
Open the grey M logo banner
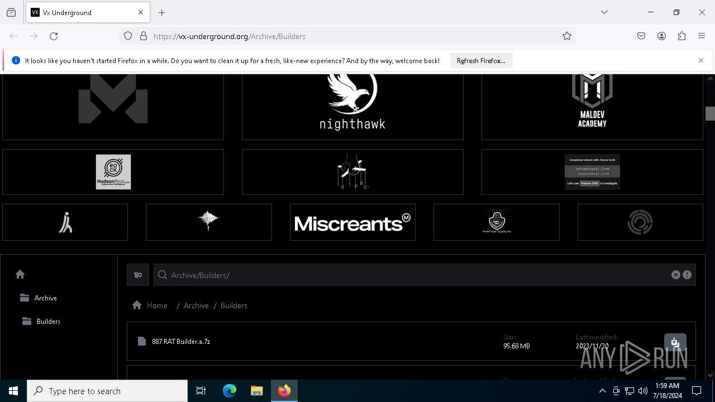pos(113,107)
